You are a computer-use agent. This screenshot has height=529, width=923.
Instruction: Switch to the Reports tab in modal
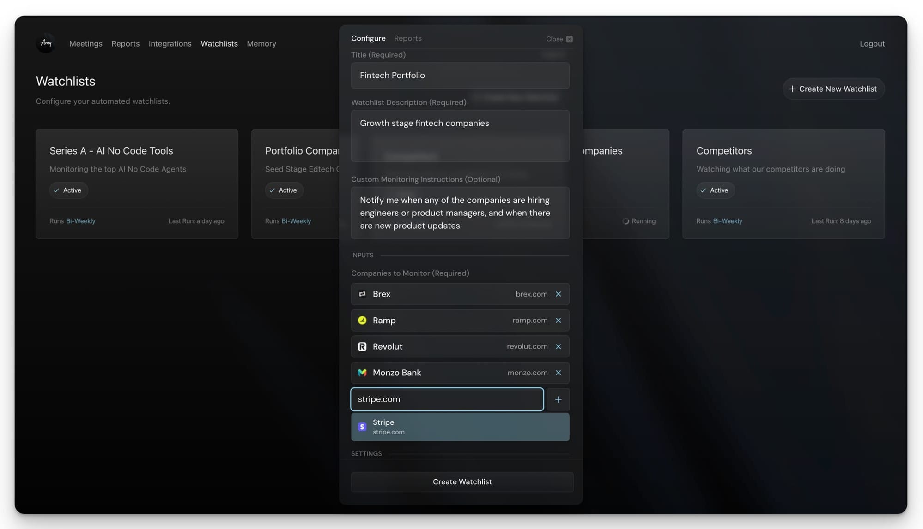point(407,39)
